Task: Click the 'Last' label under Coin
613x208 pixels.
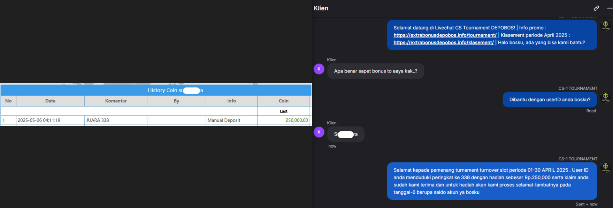Action: (283, 111)
